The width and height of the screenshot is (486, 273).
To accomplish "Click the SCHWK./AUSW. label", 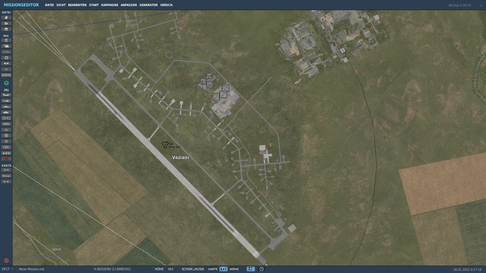I will point(193,269).
